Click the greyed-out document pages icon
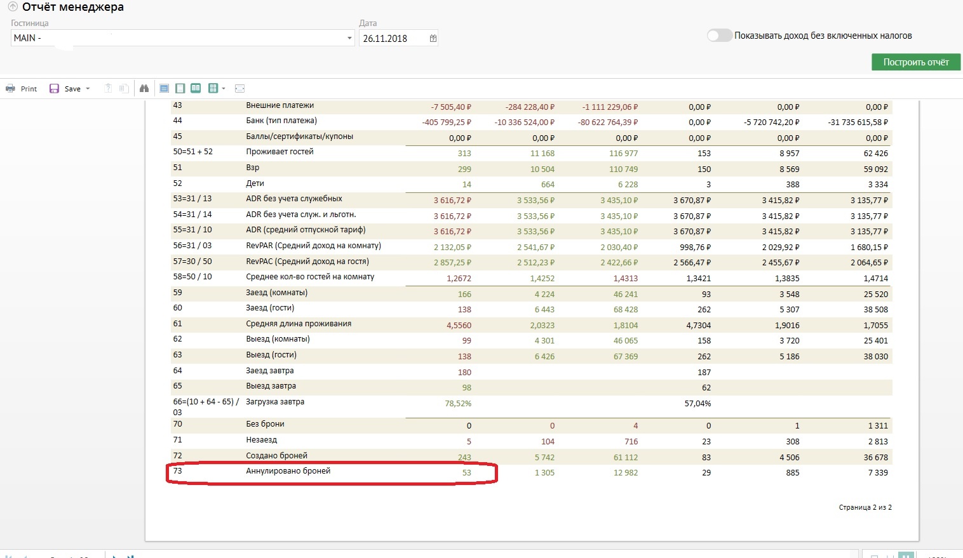963x558 pixels. [x=124, y=88]
